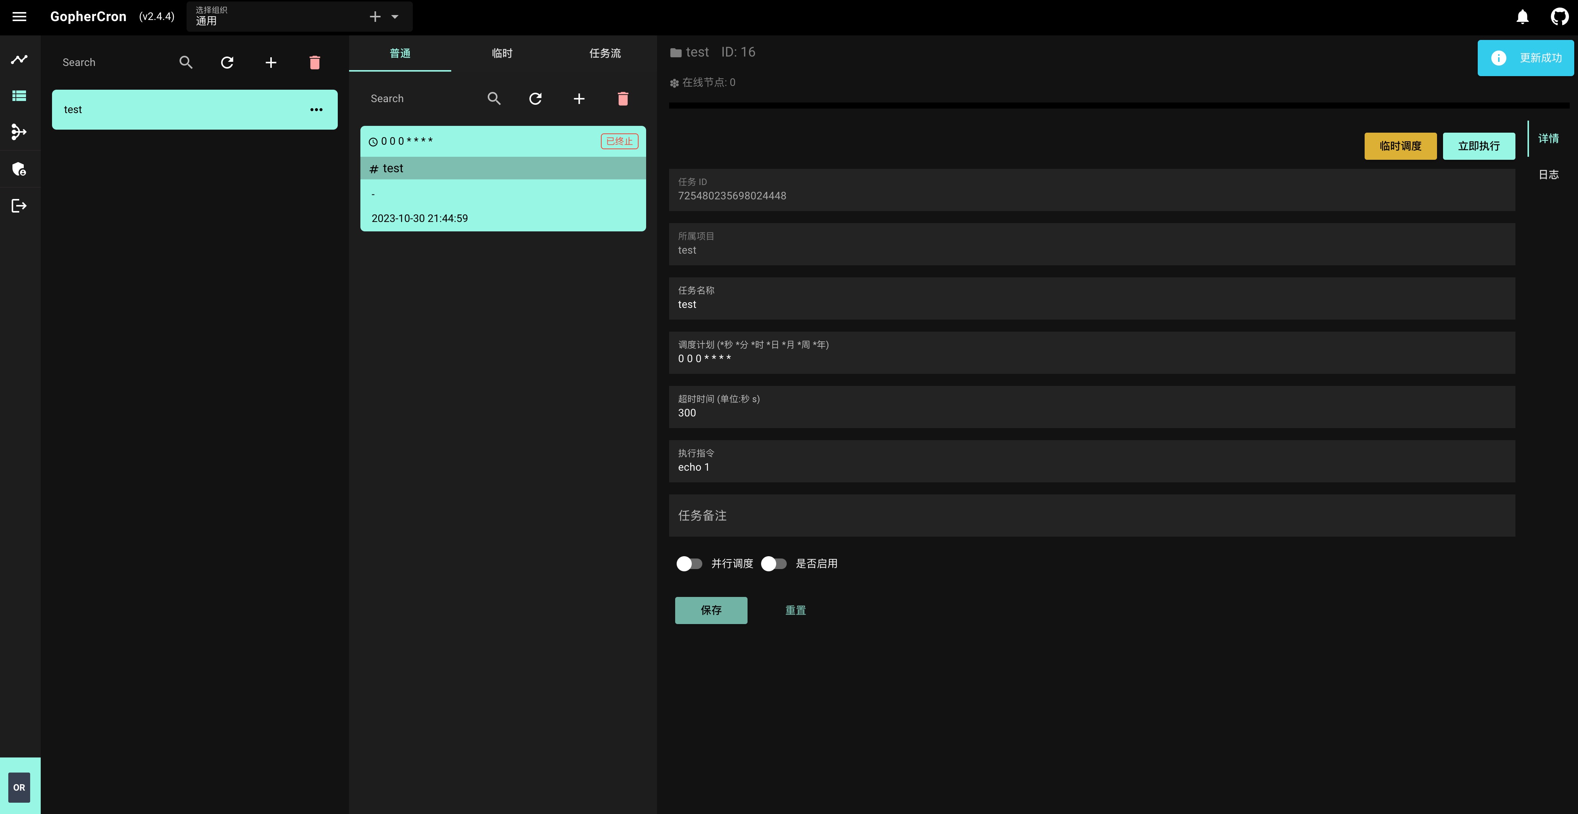Open the test project three-dot menu
The height and width of the screenshot is (814, 1578).
(x=316, y=110)
